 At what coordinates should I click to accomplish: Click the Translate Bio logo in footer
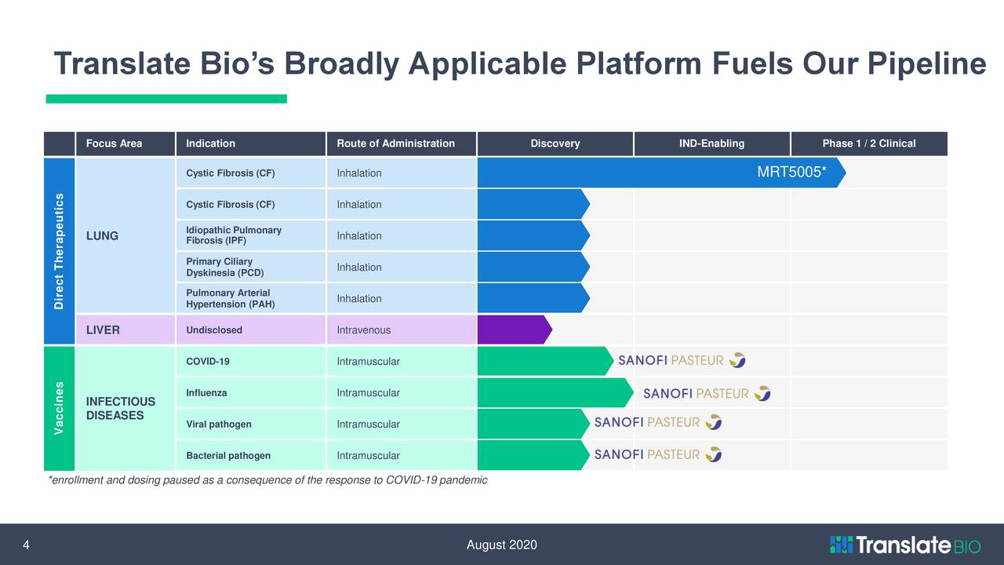pyautogui.click(x=905, y=545)
